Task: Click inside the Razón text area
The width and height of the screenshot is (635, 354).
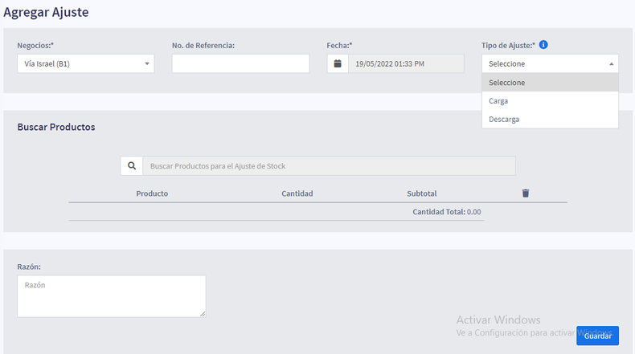Action: 112,296
